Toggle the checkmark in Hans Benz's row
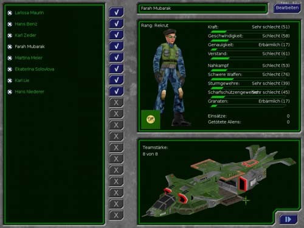Image resolution: width=304 pixels, height=228 pixels. (x=116, y=24)
